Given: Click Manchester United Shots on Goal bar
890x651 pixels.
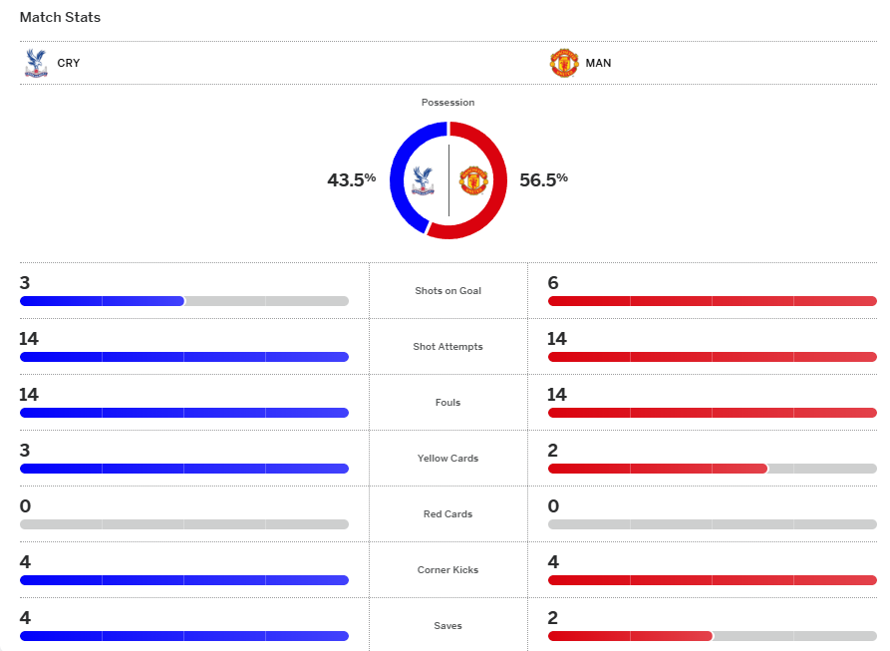Looking at the screenshot, I should click(712, 301).
